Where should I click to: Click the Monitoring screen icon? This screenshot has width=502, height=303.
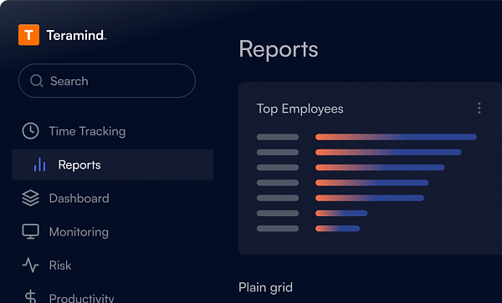(30, 231)
